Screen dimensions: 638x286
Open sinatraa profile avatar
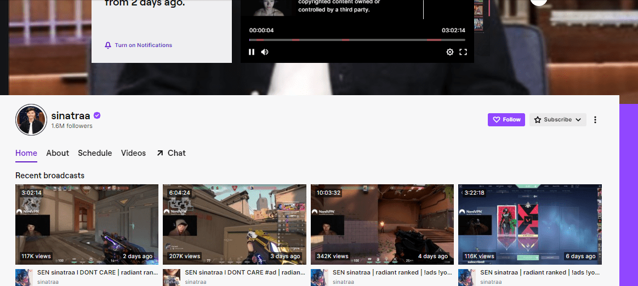tap(31, 120)
